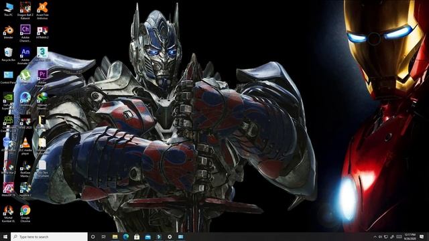Launch the Blender shortcut
This screenshot has height=241, width=429.
(8, 31)
